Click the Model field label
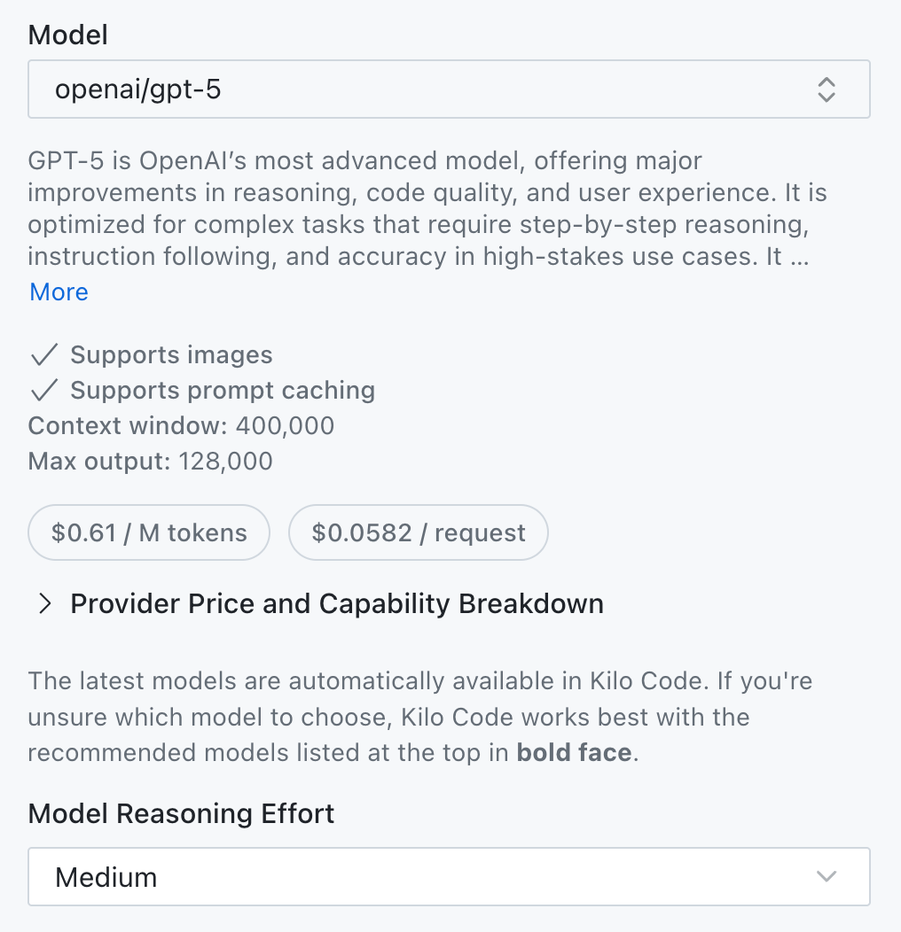The image size is (901, 932). [x=68, y=35]
